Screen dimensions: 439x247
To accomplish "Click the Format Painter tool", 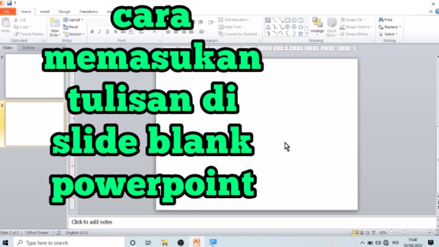I will pyautogui.click(x=29, y=34).
